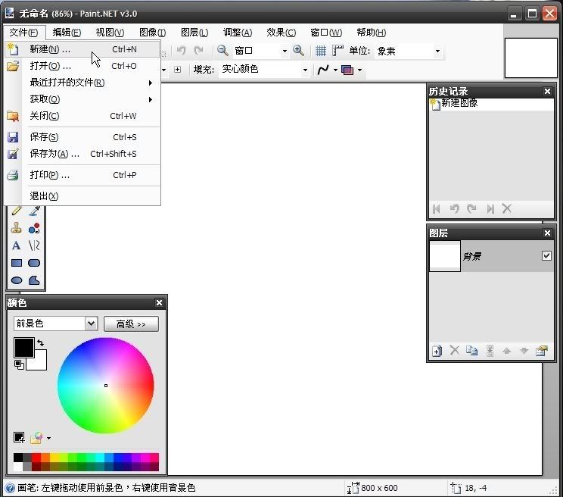Click the Move Layer Up arrow
563x497 pixels.
click(507, 351)
